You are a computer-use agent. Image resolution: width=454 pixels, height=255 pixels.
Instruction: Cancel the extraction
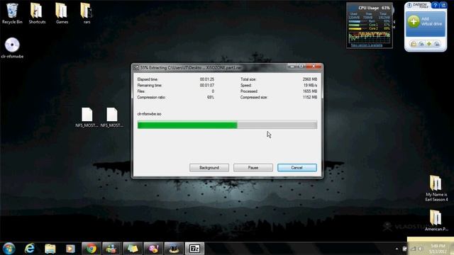tap(297, 168)
